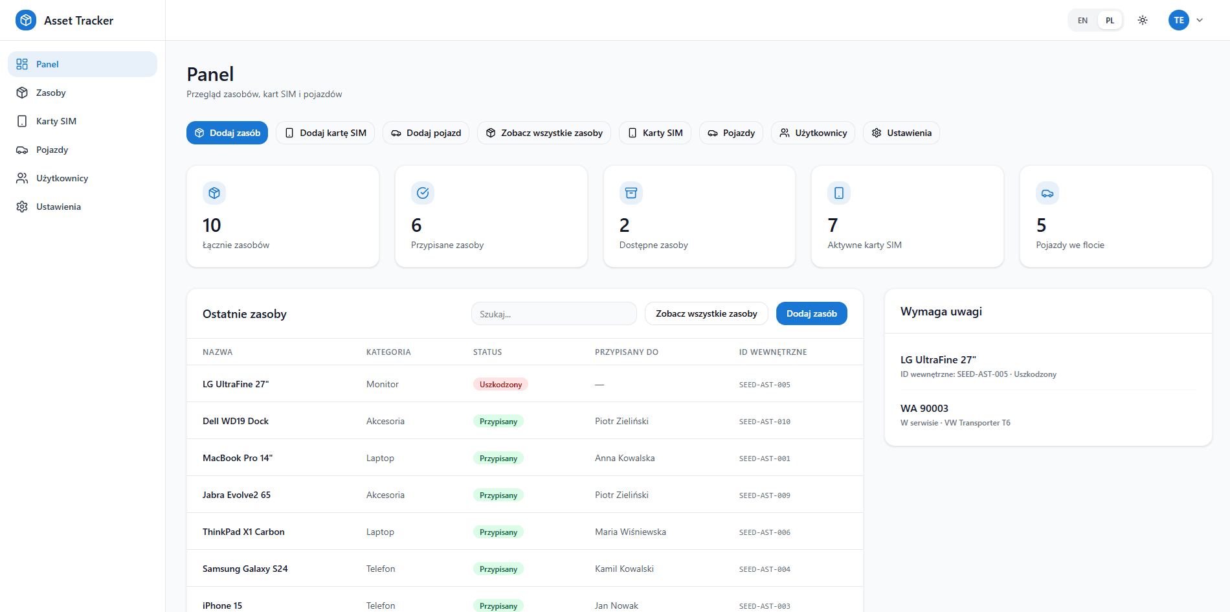The image size is (1230, 612).
Task: Focus the Szukaj search field
Action: click(554, 313)
